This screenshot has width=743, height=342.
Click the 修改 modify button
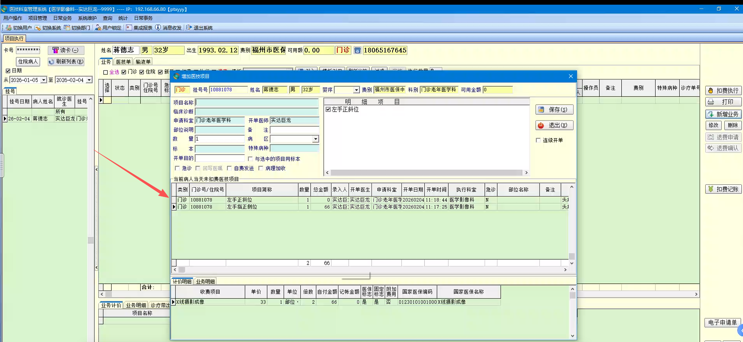[713, 125]
